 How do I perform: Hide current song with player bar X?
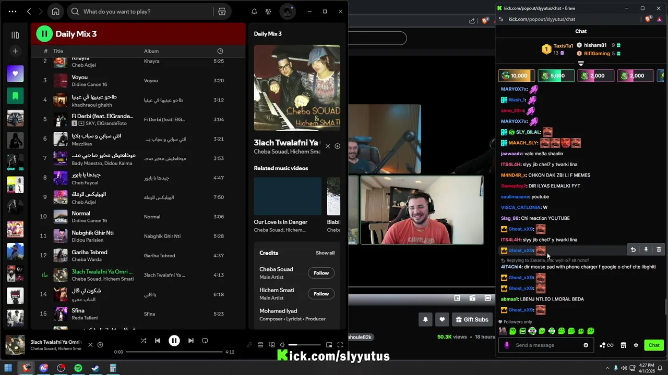pos(90,345)
